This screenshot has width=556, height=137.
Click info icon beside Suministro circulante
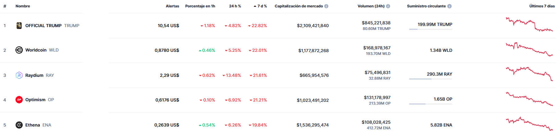[x=449, y=6]
